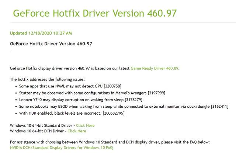Click the 'Windows 10 64-bit DCH Driver' label
236x165 pixels.
(37, 131)
